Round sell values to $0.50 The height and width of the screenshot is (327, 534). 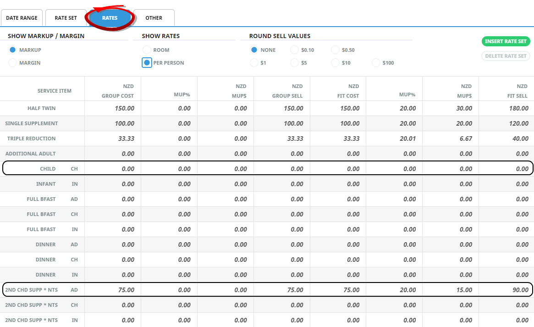coord(335,50)
